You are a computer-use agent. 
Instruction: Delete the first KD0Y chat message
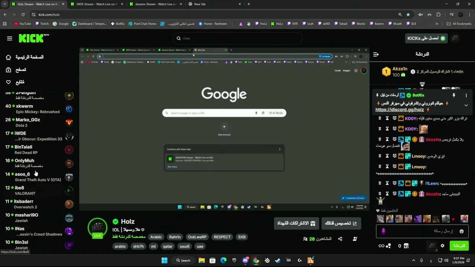pos(380,118)
